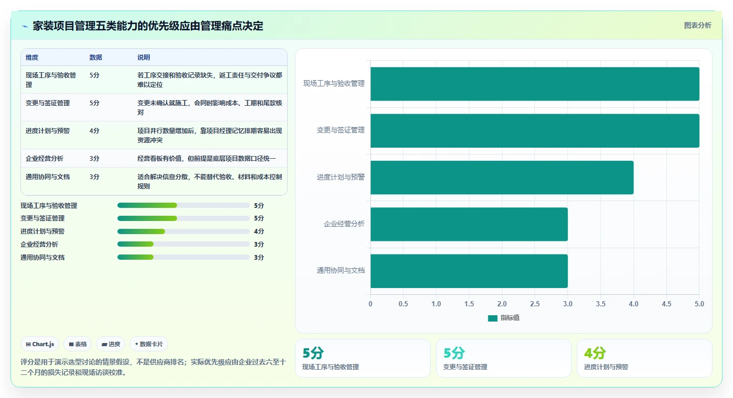Click description starting 经营看板有价值
Viewport: 733px width, 398px height.
(x=206, y=159)
